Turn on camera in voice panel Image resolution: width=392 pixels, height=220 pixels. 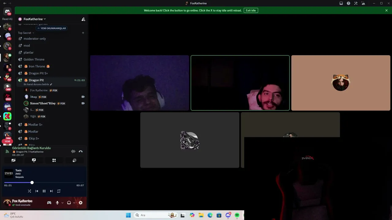coord(13,160)
